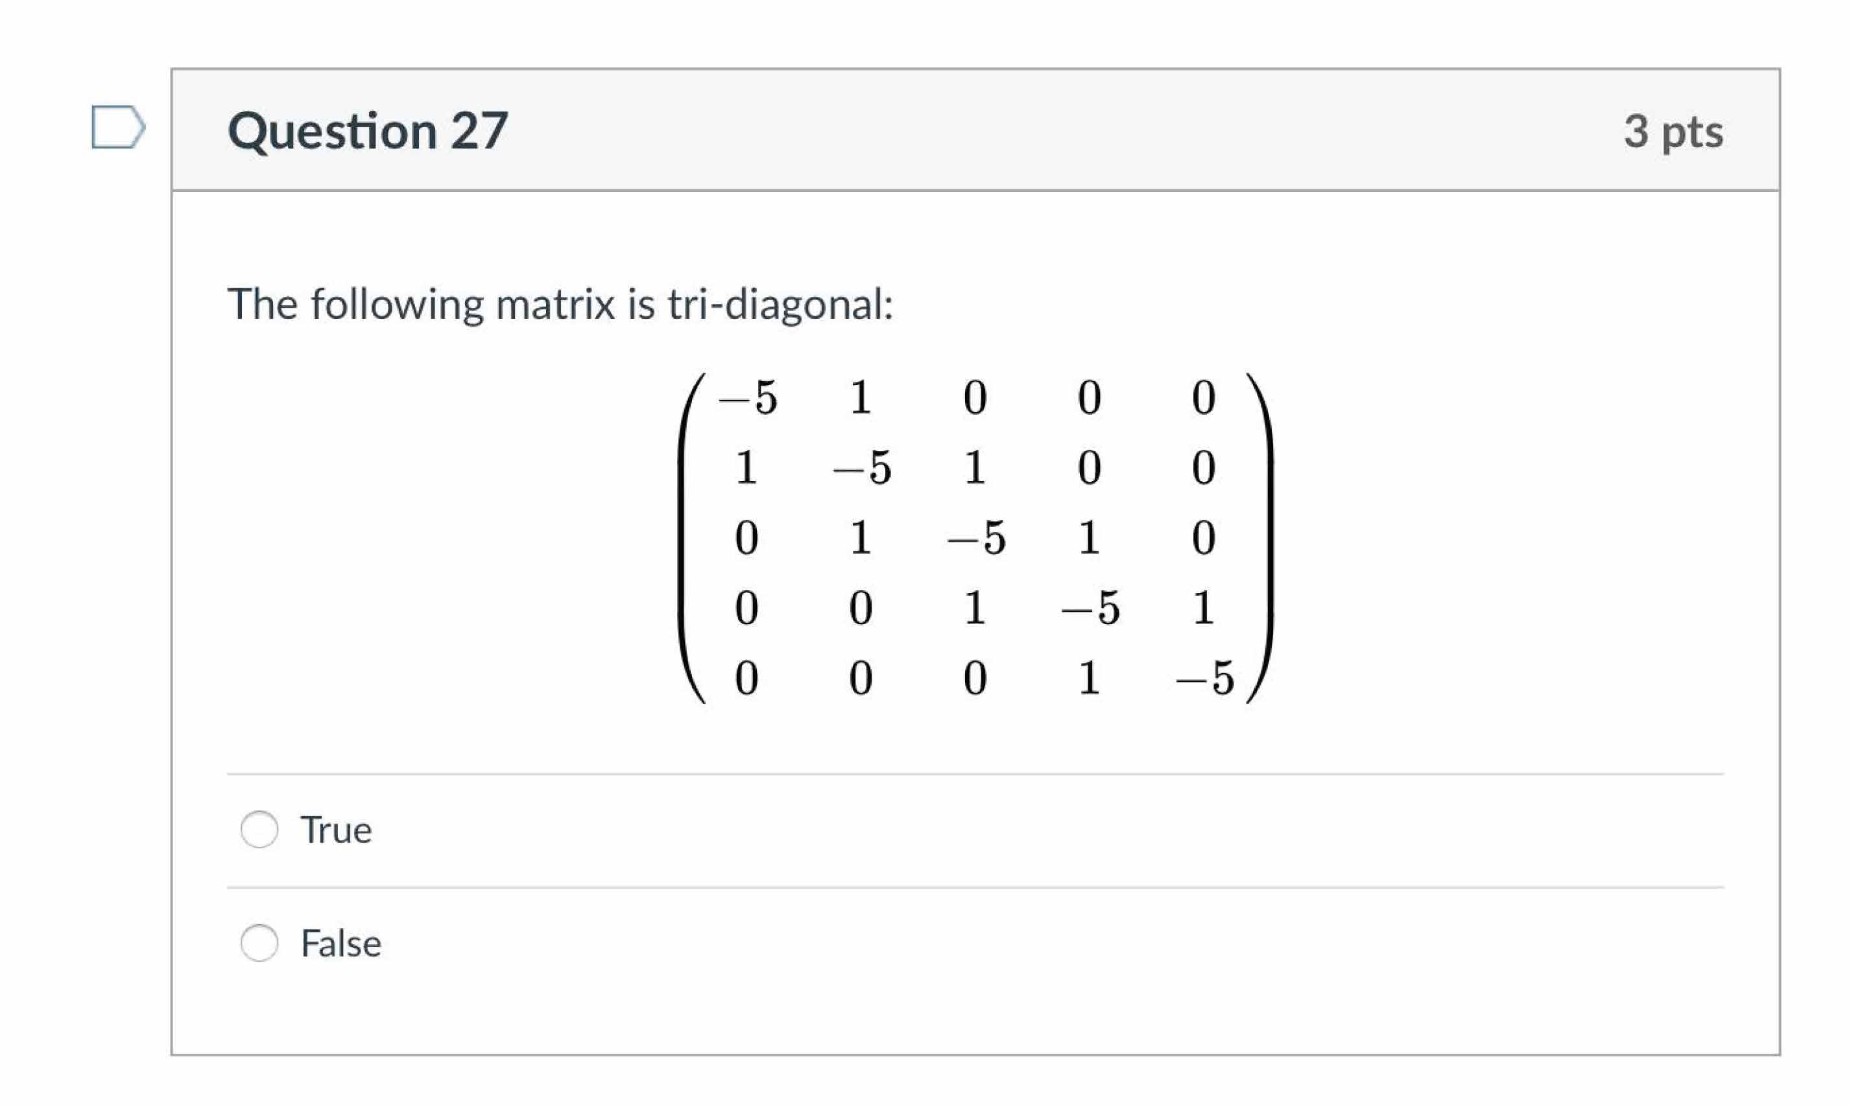Click the word "matrix" in the question text

[x=555, y=305]
